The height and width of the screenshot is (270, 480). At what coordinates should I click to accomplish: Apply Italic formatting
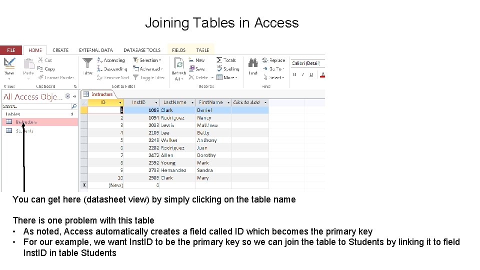click(303, 74)
